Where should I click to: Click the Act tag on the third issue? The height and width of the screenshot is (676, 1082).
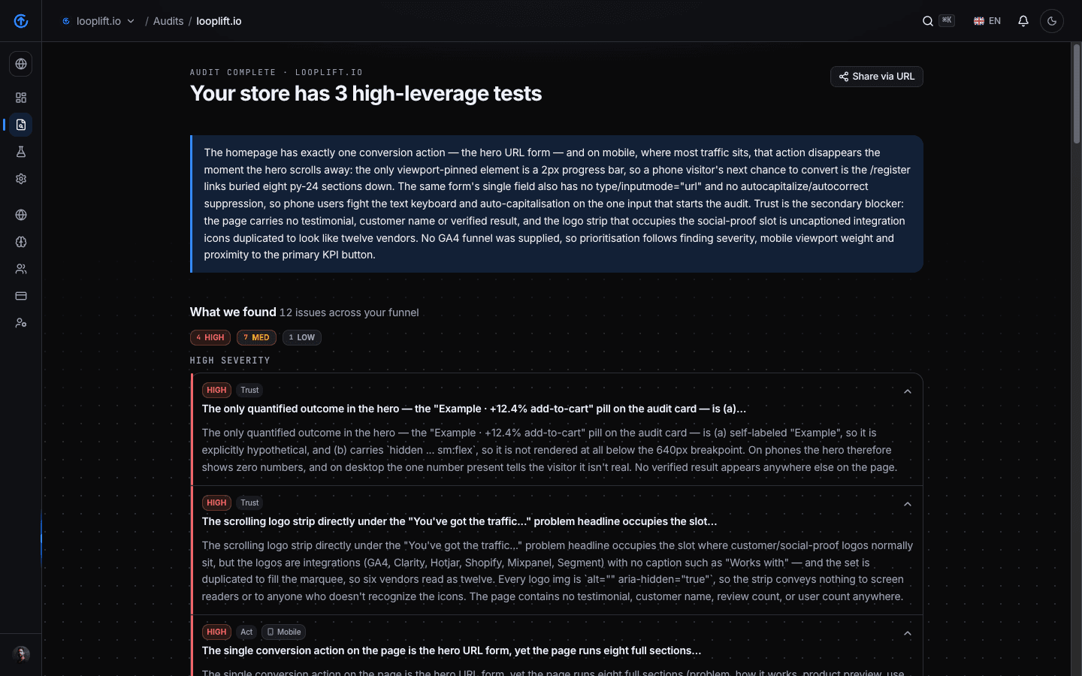(246, 632)
